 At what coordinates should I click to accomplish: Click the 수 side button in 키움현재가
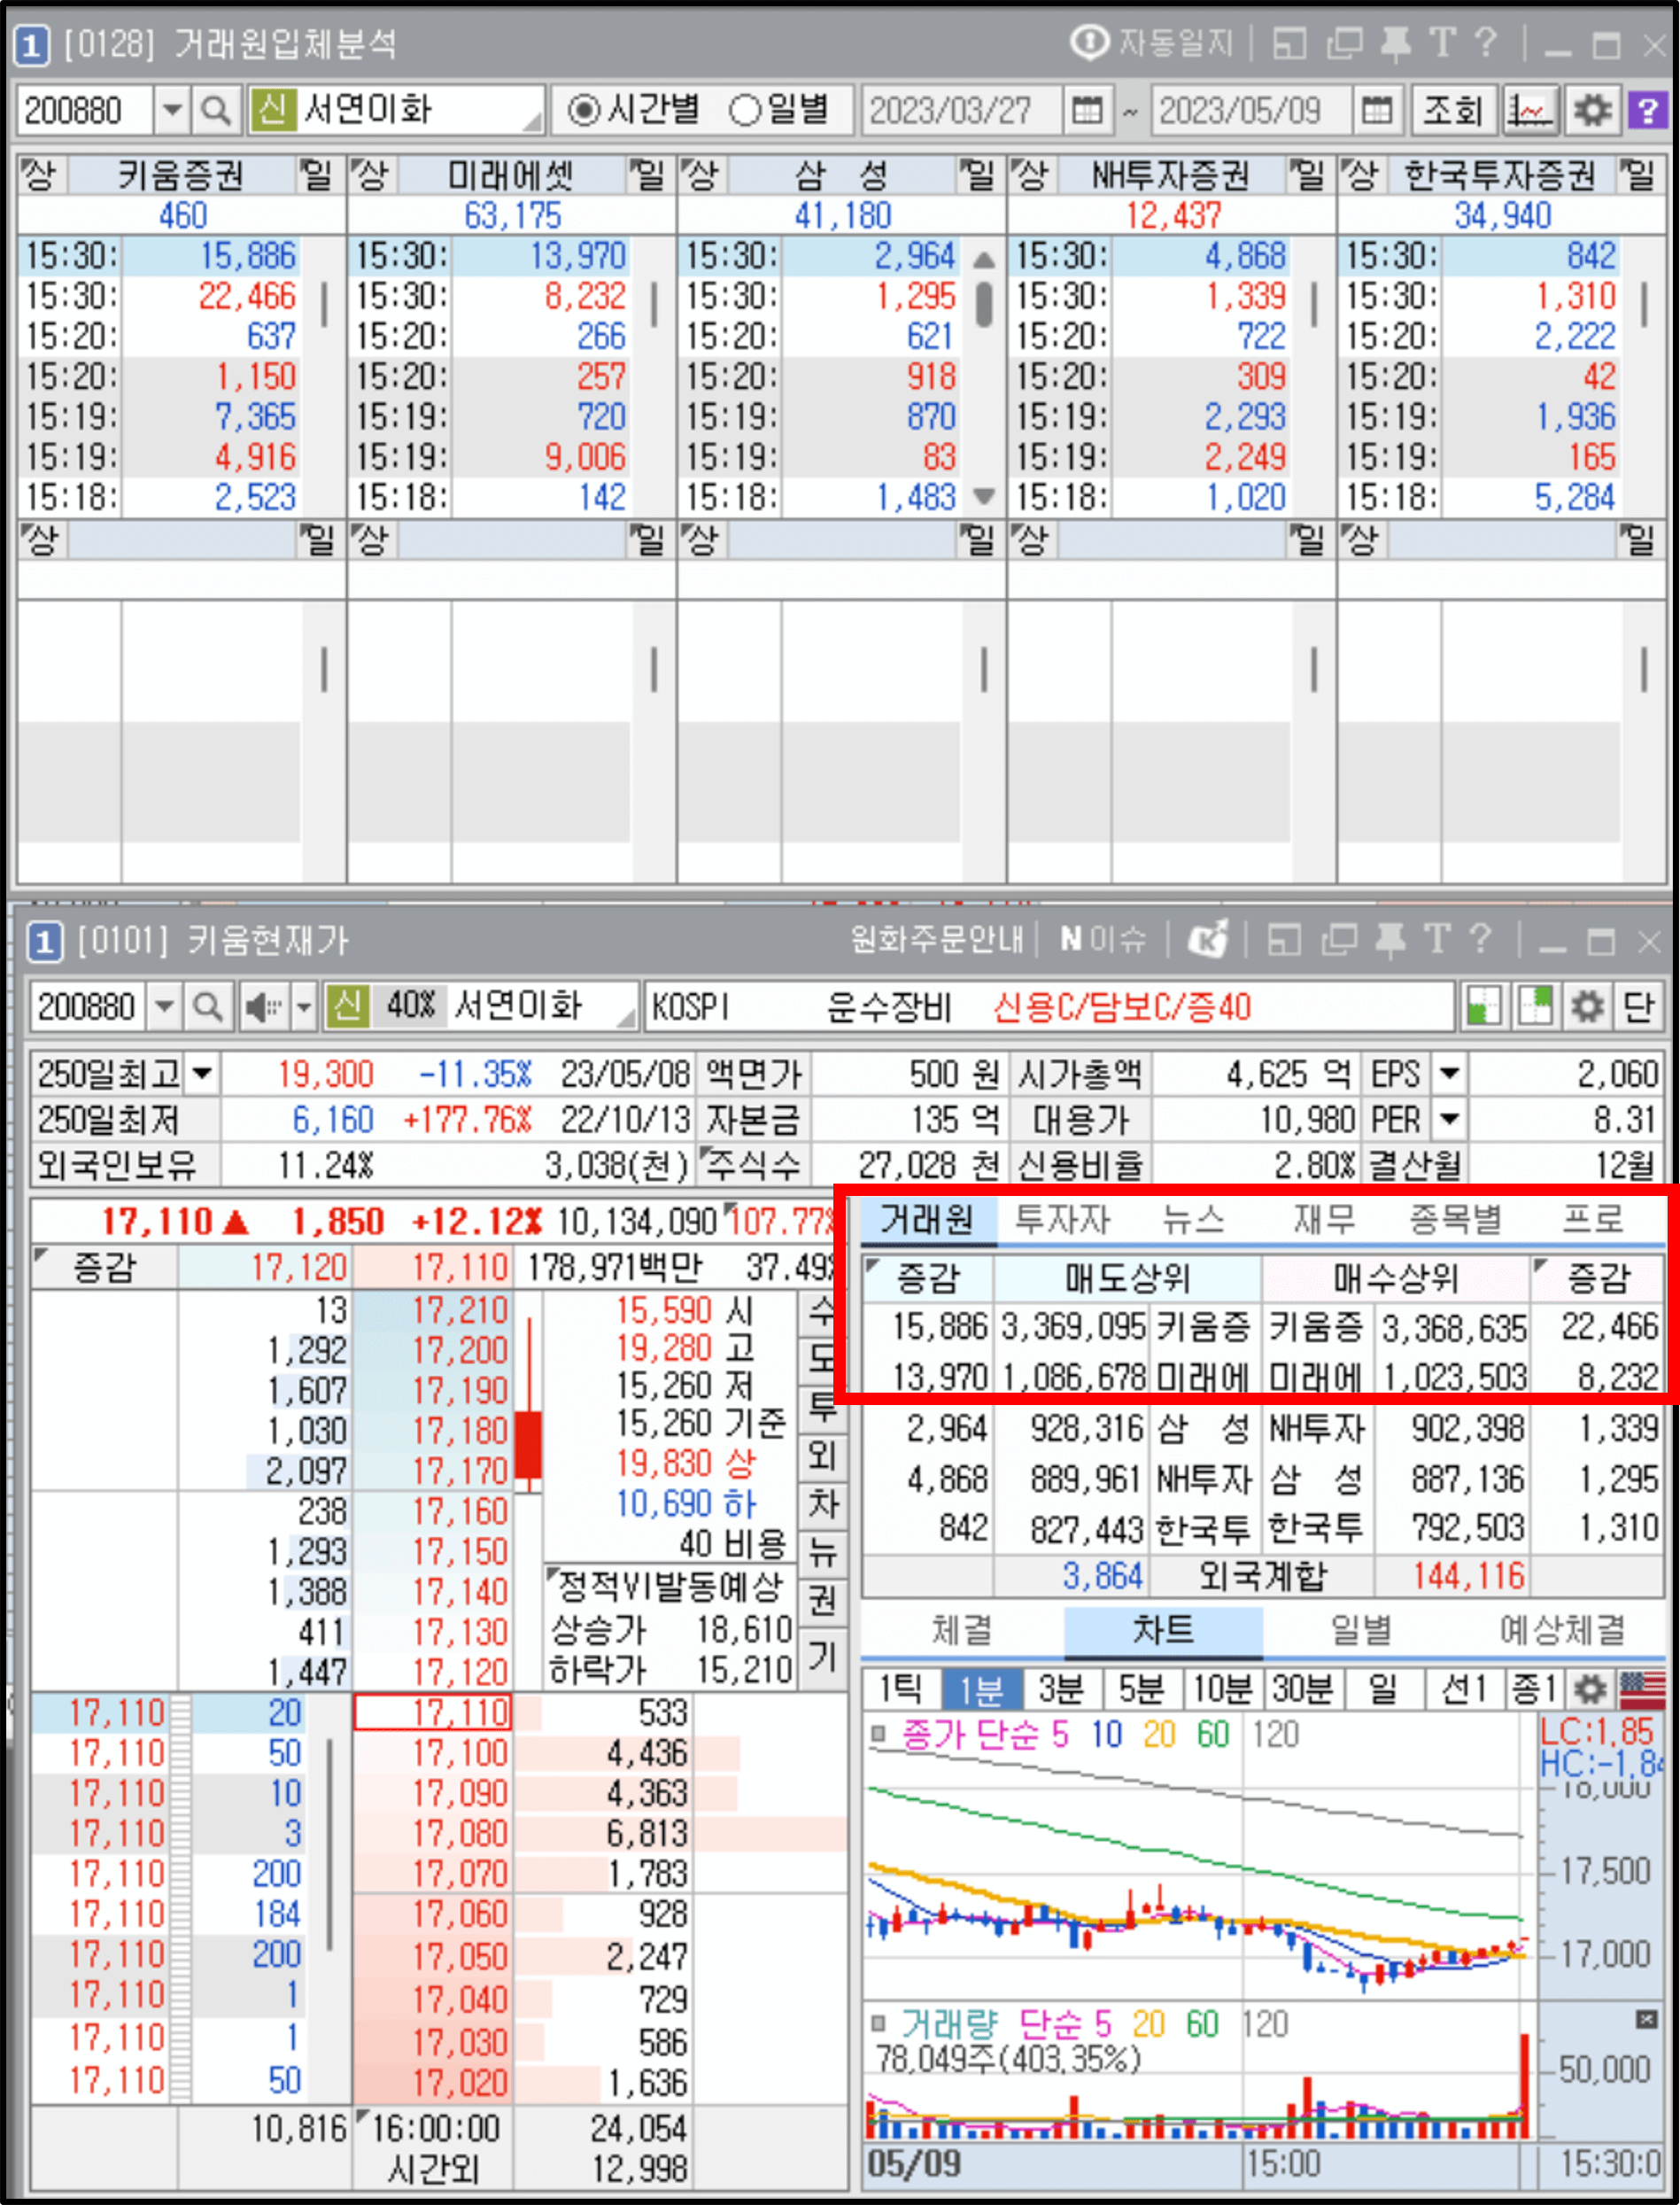pos(822,1312)
